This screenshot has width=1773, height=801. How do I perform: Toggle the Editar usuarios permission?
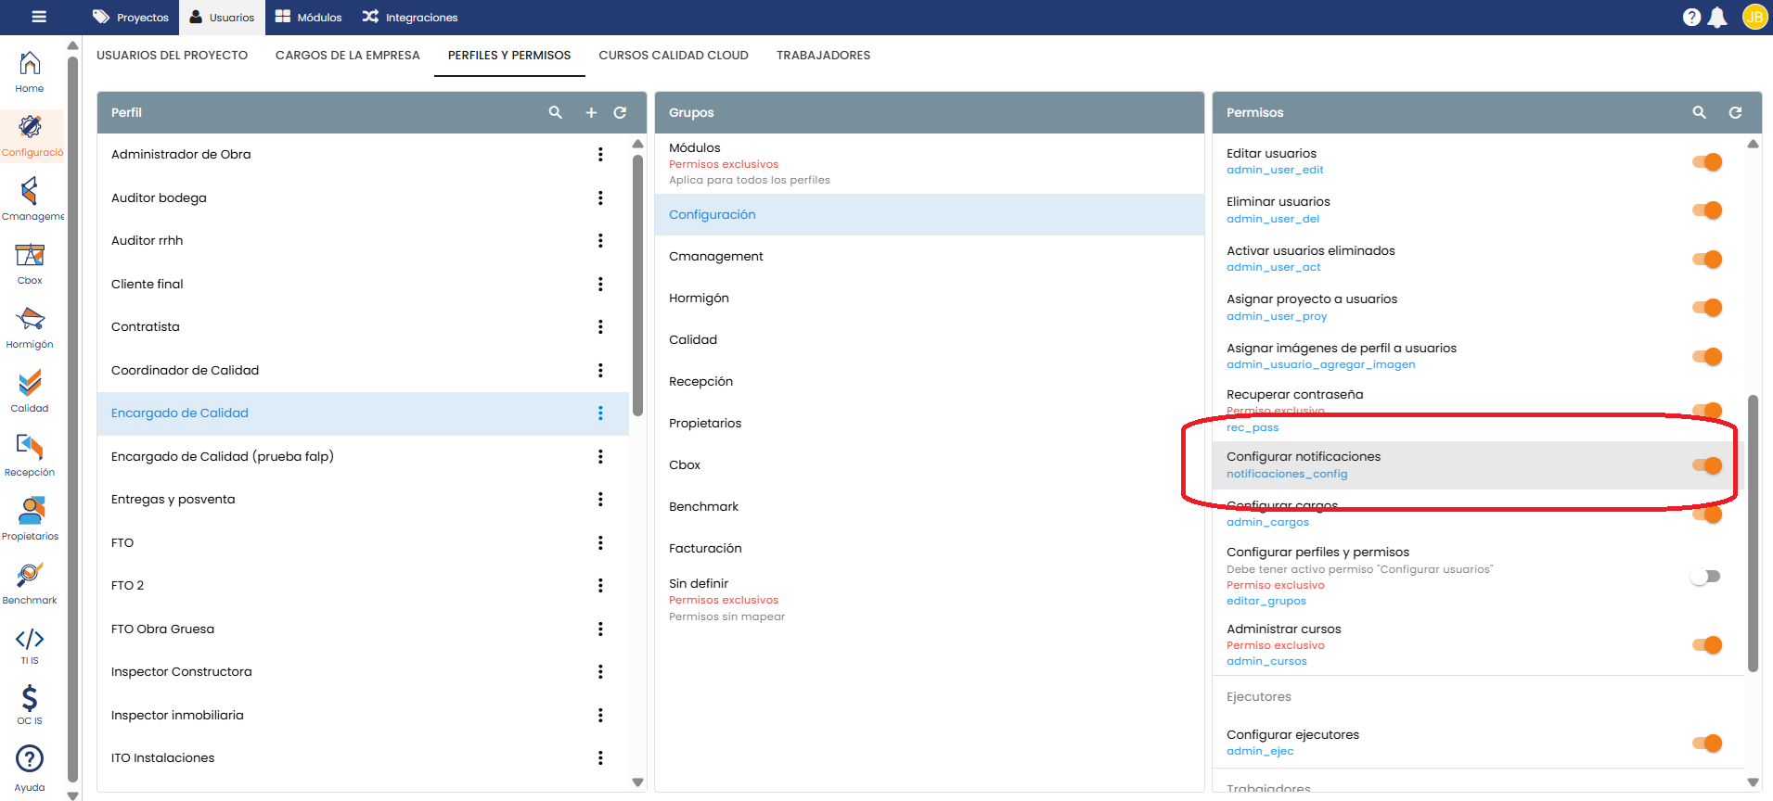click(x=1707, y=162)
